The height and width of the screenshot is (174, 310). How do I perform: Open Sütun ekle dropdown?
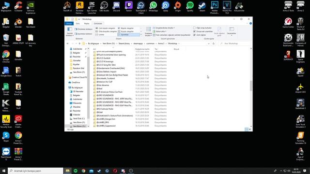tap(159, 31)
